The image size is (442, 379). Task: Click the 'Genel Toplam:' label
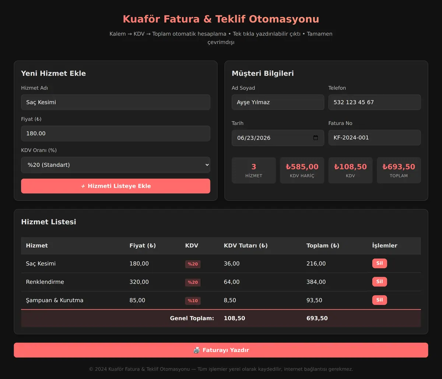[192, 318]
